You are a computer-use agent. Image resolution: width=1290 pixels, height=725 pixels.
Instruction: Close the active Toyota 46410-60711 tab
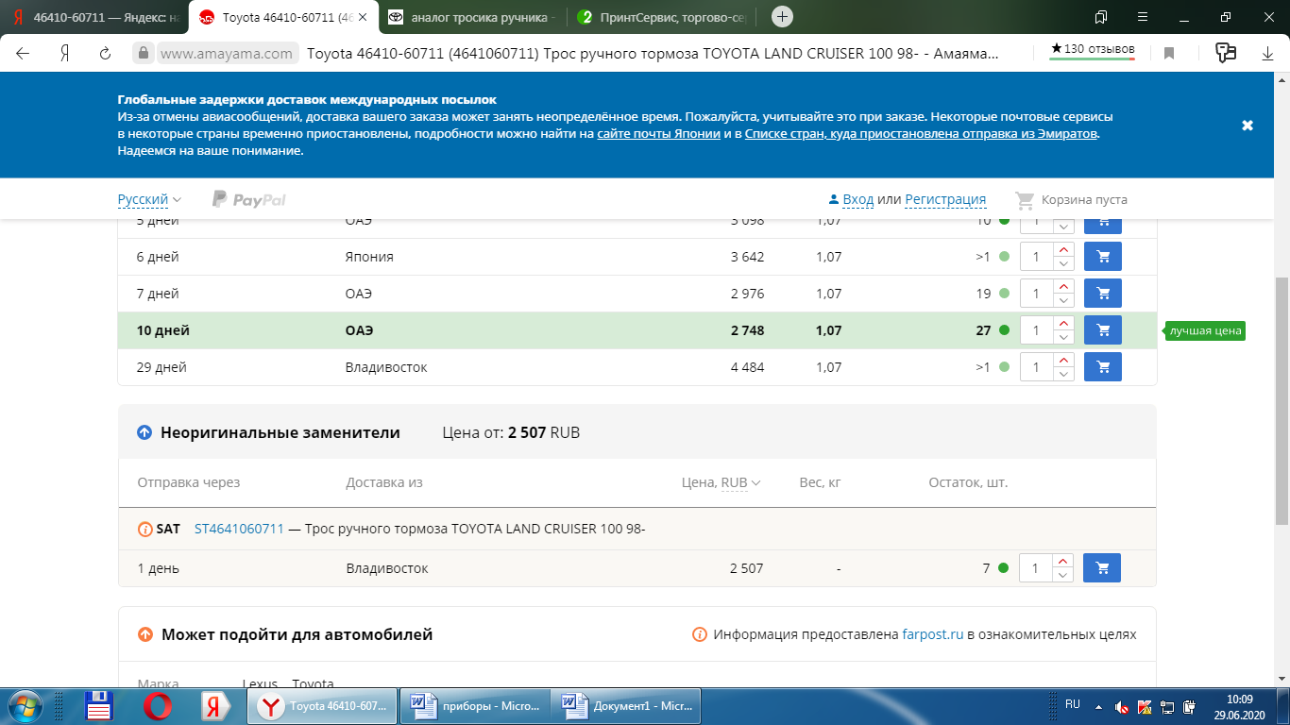coord(363,17)
